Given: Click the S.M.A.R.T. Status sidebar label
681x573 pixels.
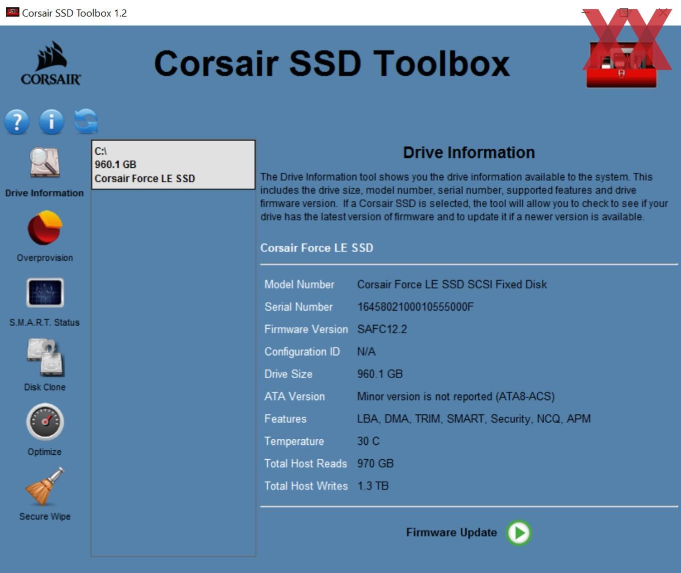Looking at the screenshot, I should point(45,323).
